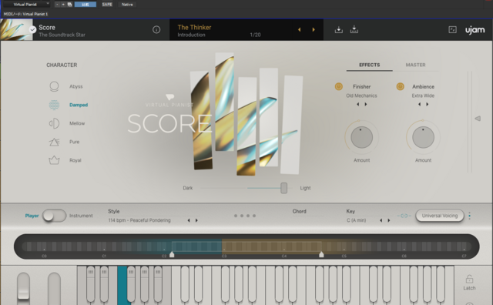Image resolution: width=493 pixels, height=305 pixels.
Task: Click the copy settings icon in host toolbar
Action: 70,5
